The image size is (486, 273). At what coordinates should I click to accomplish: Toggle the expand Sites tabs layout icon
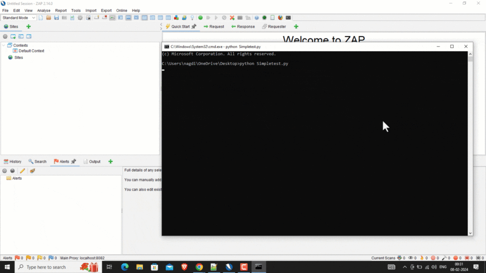point(121,18)
